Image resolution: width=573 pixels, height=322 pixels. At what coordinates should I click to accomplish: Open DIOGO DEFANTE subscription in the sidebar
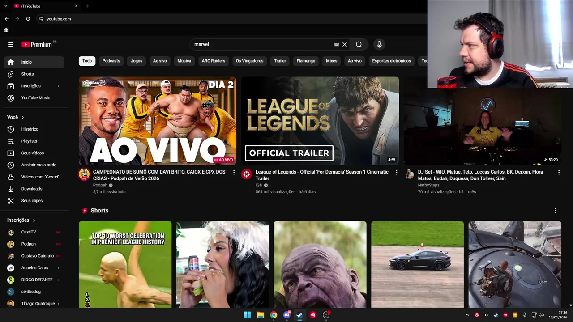[34, 280]
